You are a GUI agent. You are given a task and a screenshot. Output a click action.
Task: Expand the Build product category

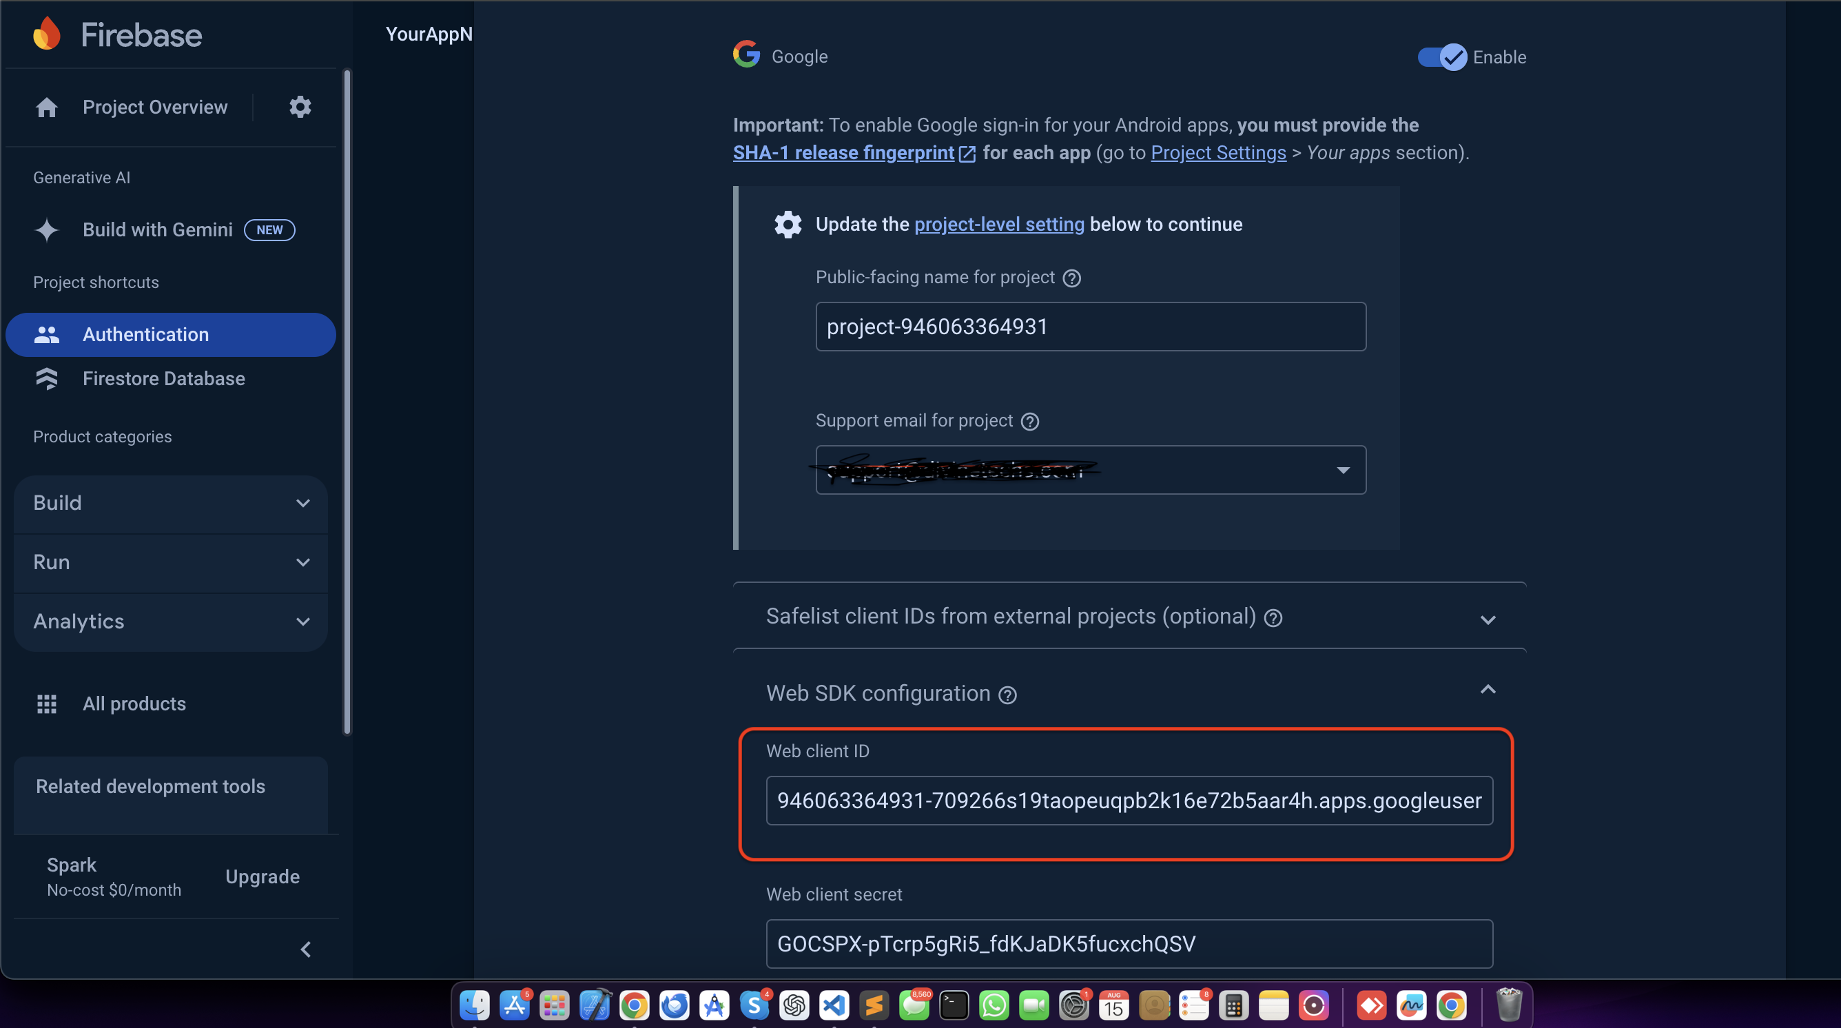tap(170, 503)
